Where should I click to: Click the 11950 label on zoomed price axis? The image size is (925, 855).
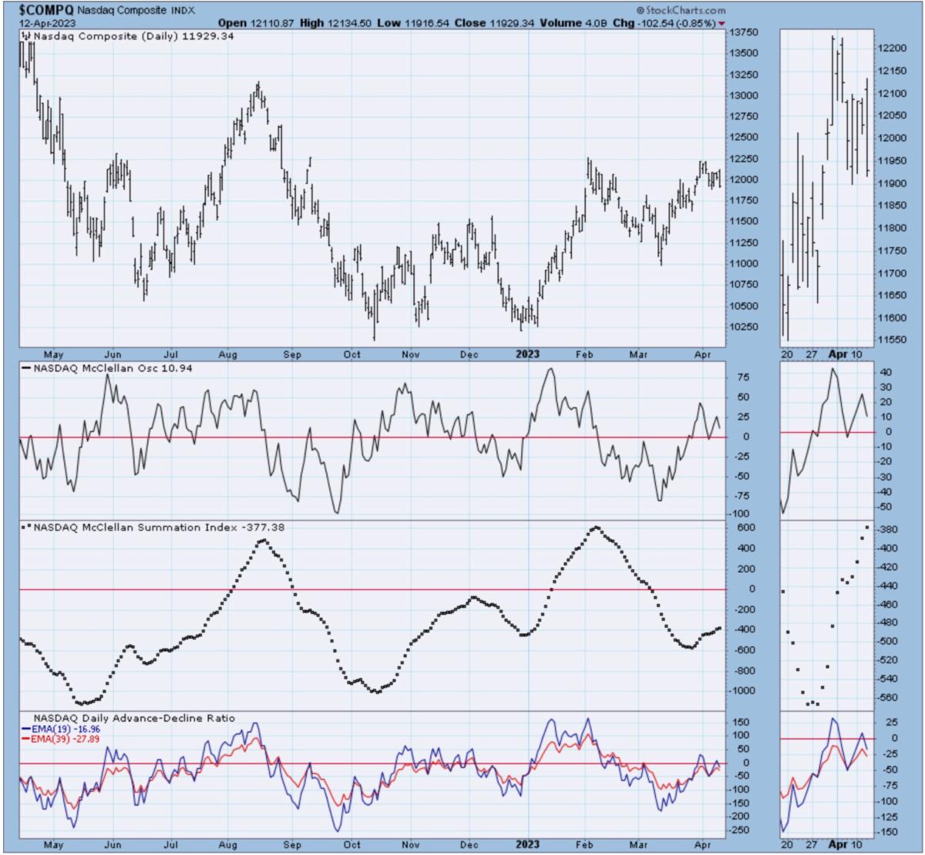point(891,160)
